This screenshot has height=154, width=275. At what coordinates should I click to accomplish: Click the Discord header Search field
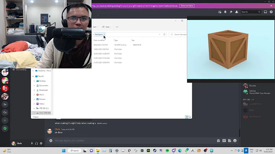(251, 12)
